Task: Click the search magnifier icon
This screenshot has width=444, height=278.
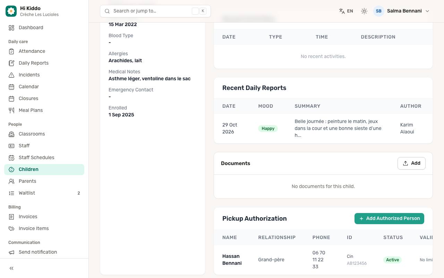Action: [107, 11]
